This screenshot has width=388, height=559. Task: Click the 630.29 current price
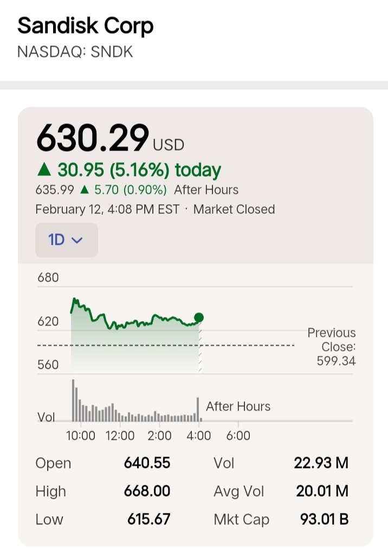[92, 138]
